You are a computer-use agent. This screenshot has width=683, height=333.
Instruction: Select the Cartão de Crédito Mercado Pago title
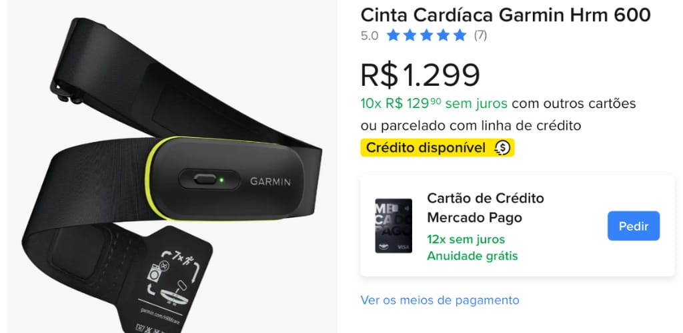[x=486, y=207]
